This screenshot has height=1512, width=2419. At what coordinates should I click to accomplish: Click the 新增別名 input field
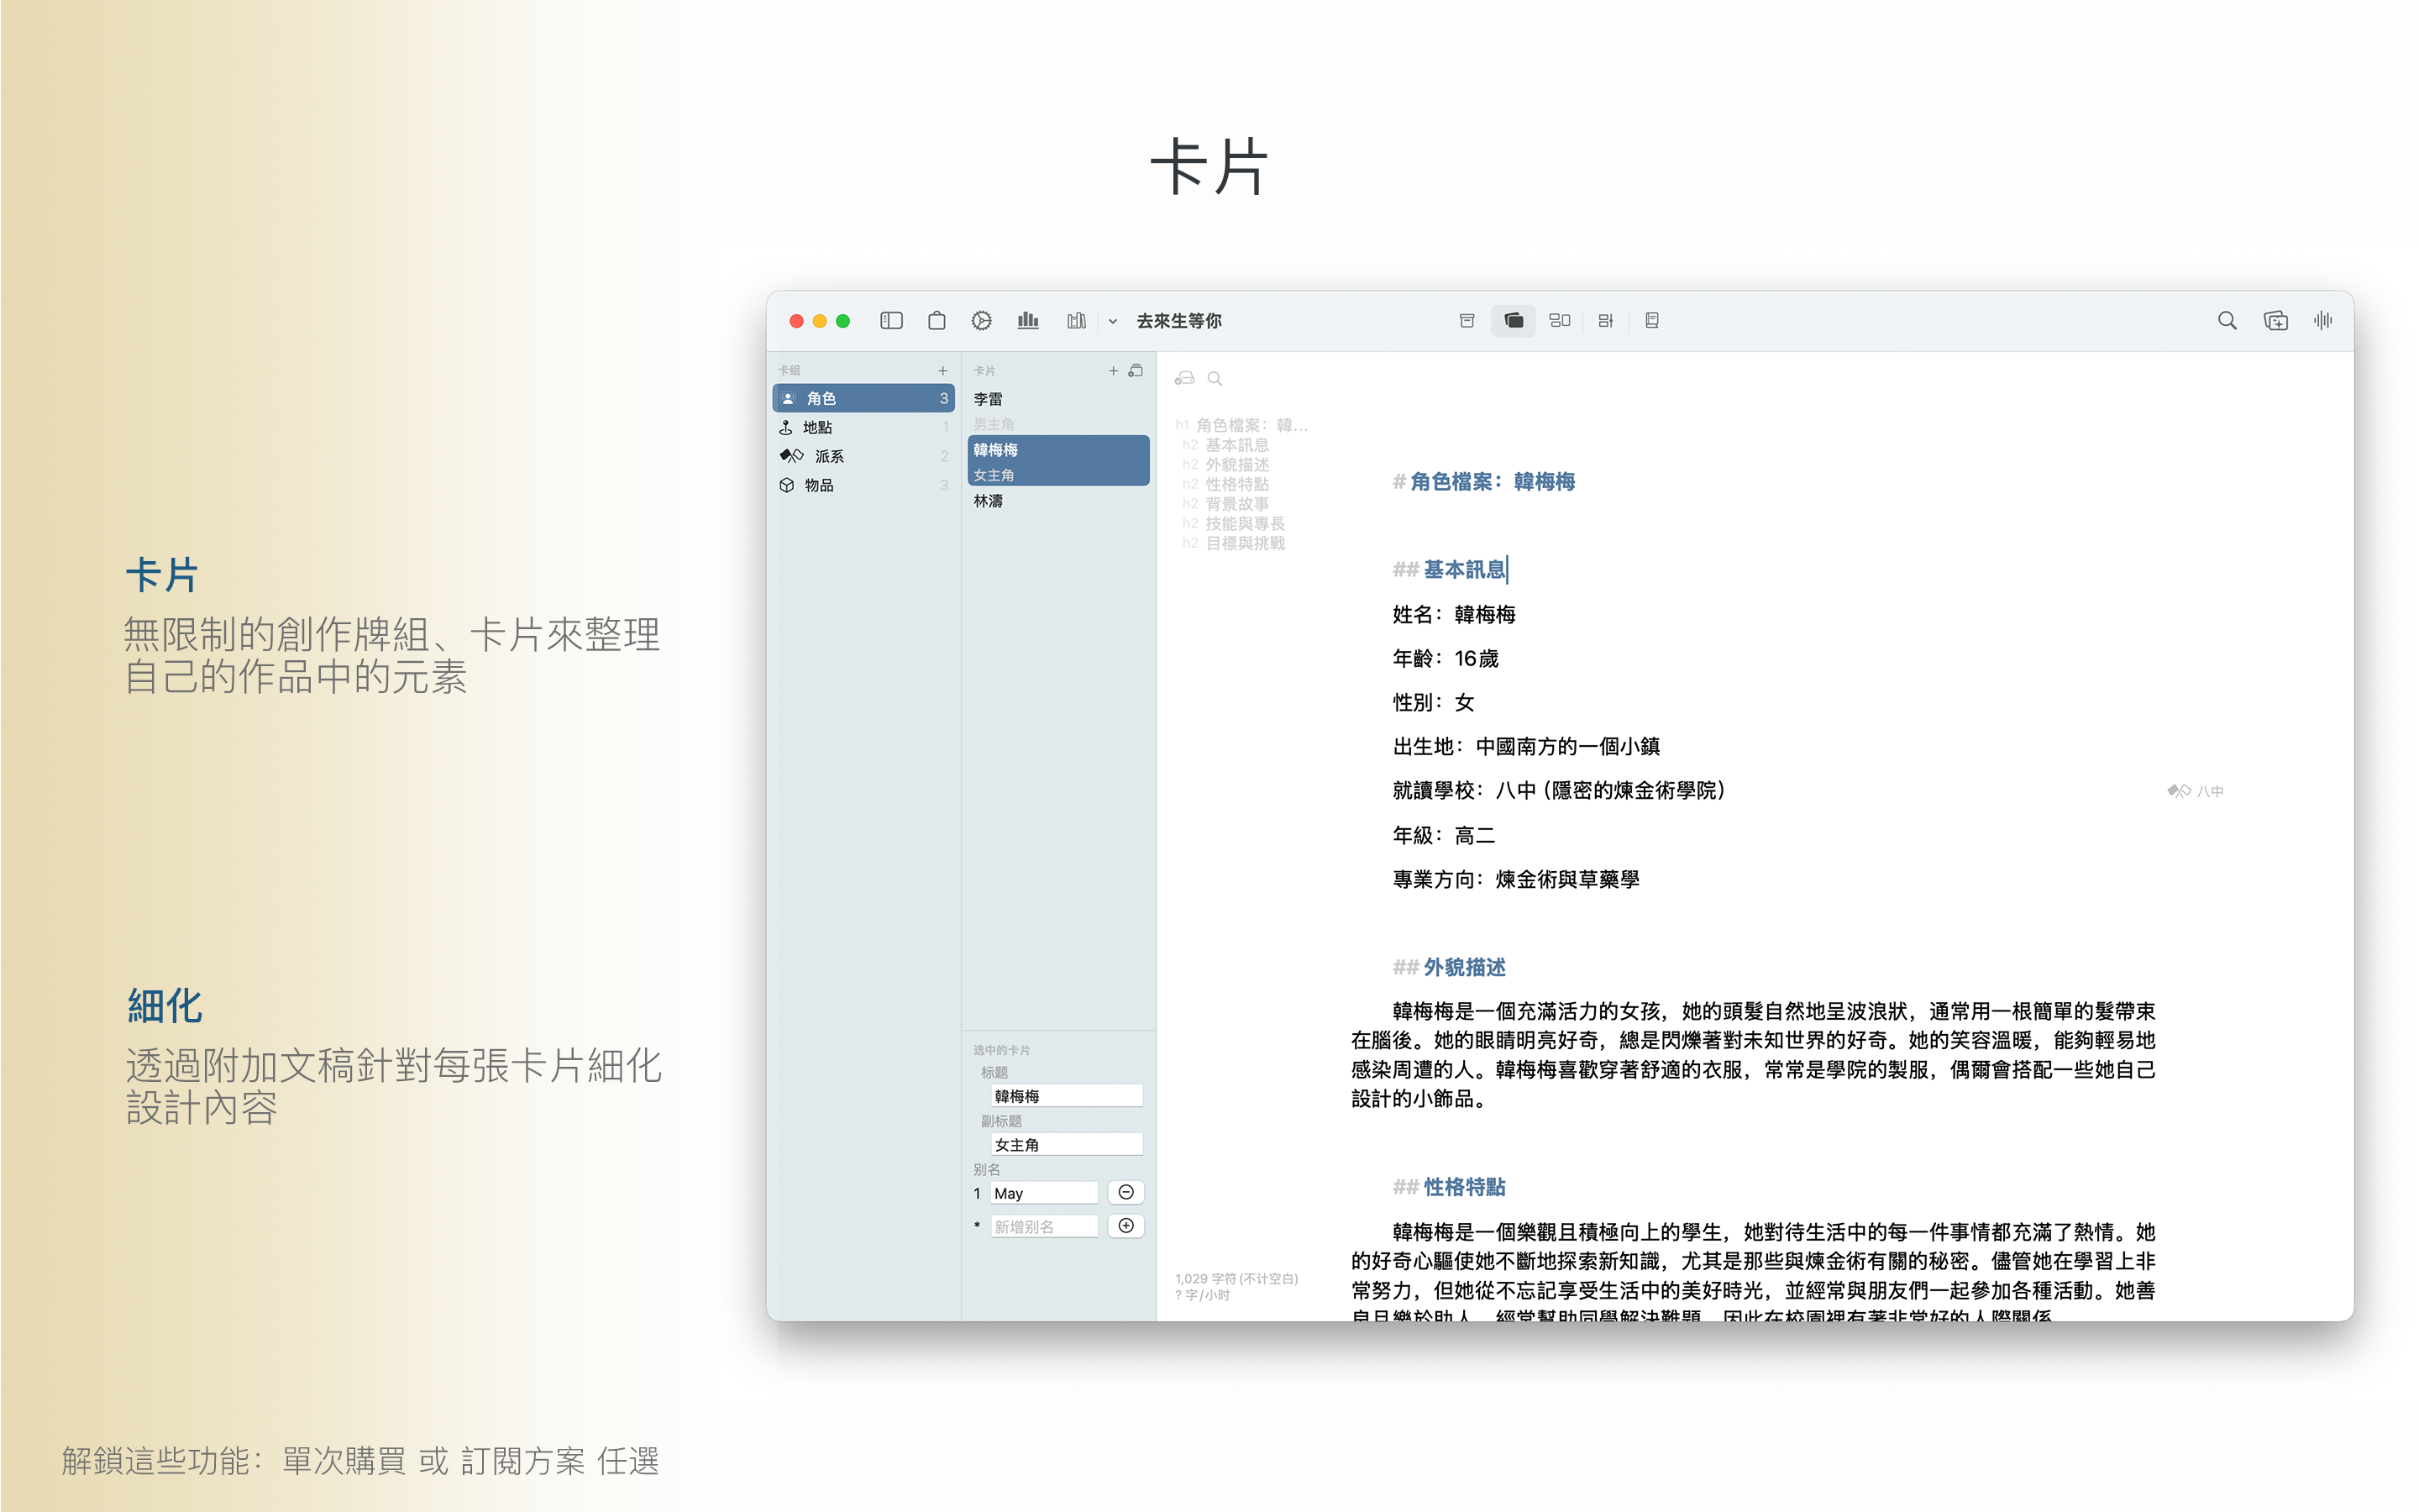[x=1045, y=1226]
